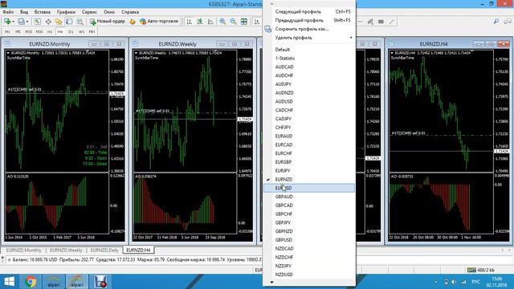Select the EURUSD profile
Screen dimensions: 514x289
(308, 188)
